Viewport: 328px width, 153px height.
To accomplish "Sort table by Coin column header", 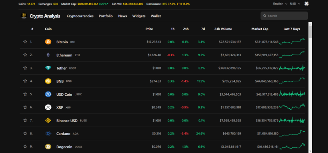I will [48, 29].
